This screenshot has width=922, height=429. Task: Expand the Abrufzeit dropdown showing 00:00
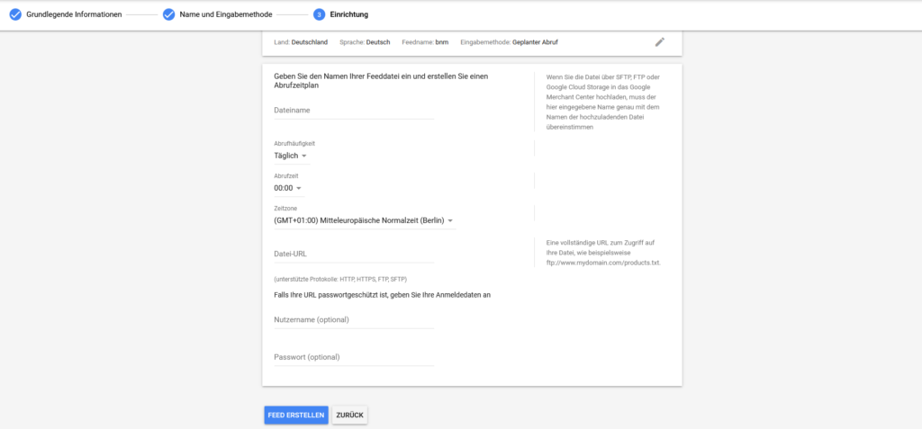coord(288,189)
